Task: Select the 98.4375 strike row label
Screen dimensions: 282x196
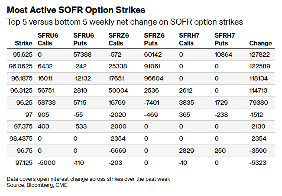Action: point(21,138)
